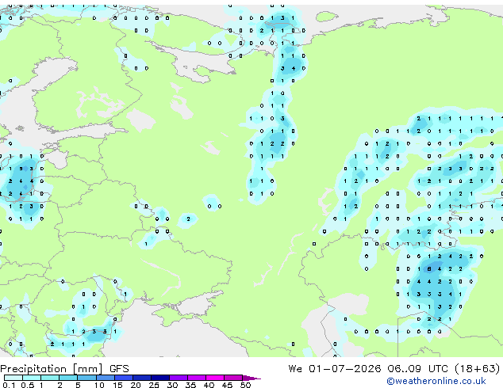This screenshot has width=503, height=388.
Task: Click the "0.1" legend scale label
Action: tap(9, 385)
